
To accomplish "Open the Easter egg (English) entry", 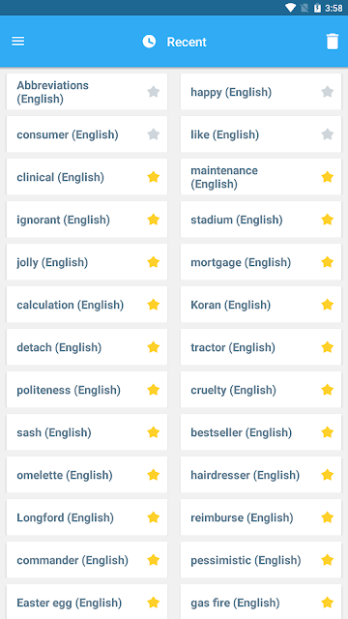I will pyautogui.click(x=87, y=602).
